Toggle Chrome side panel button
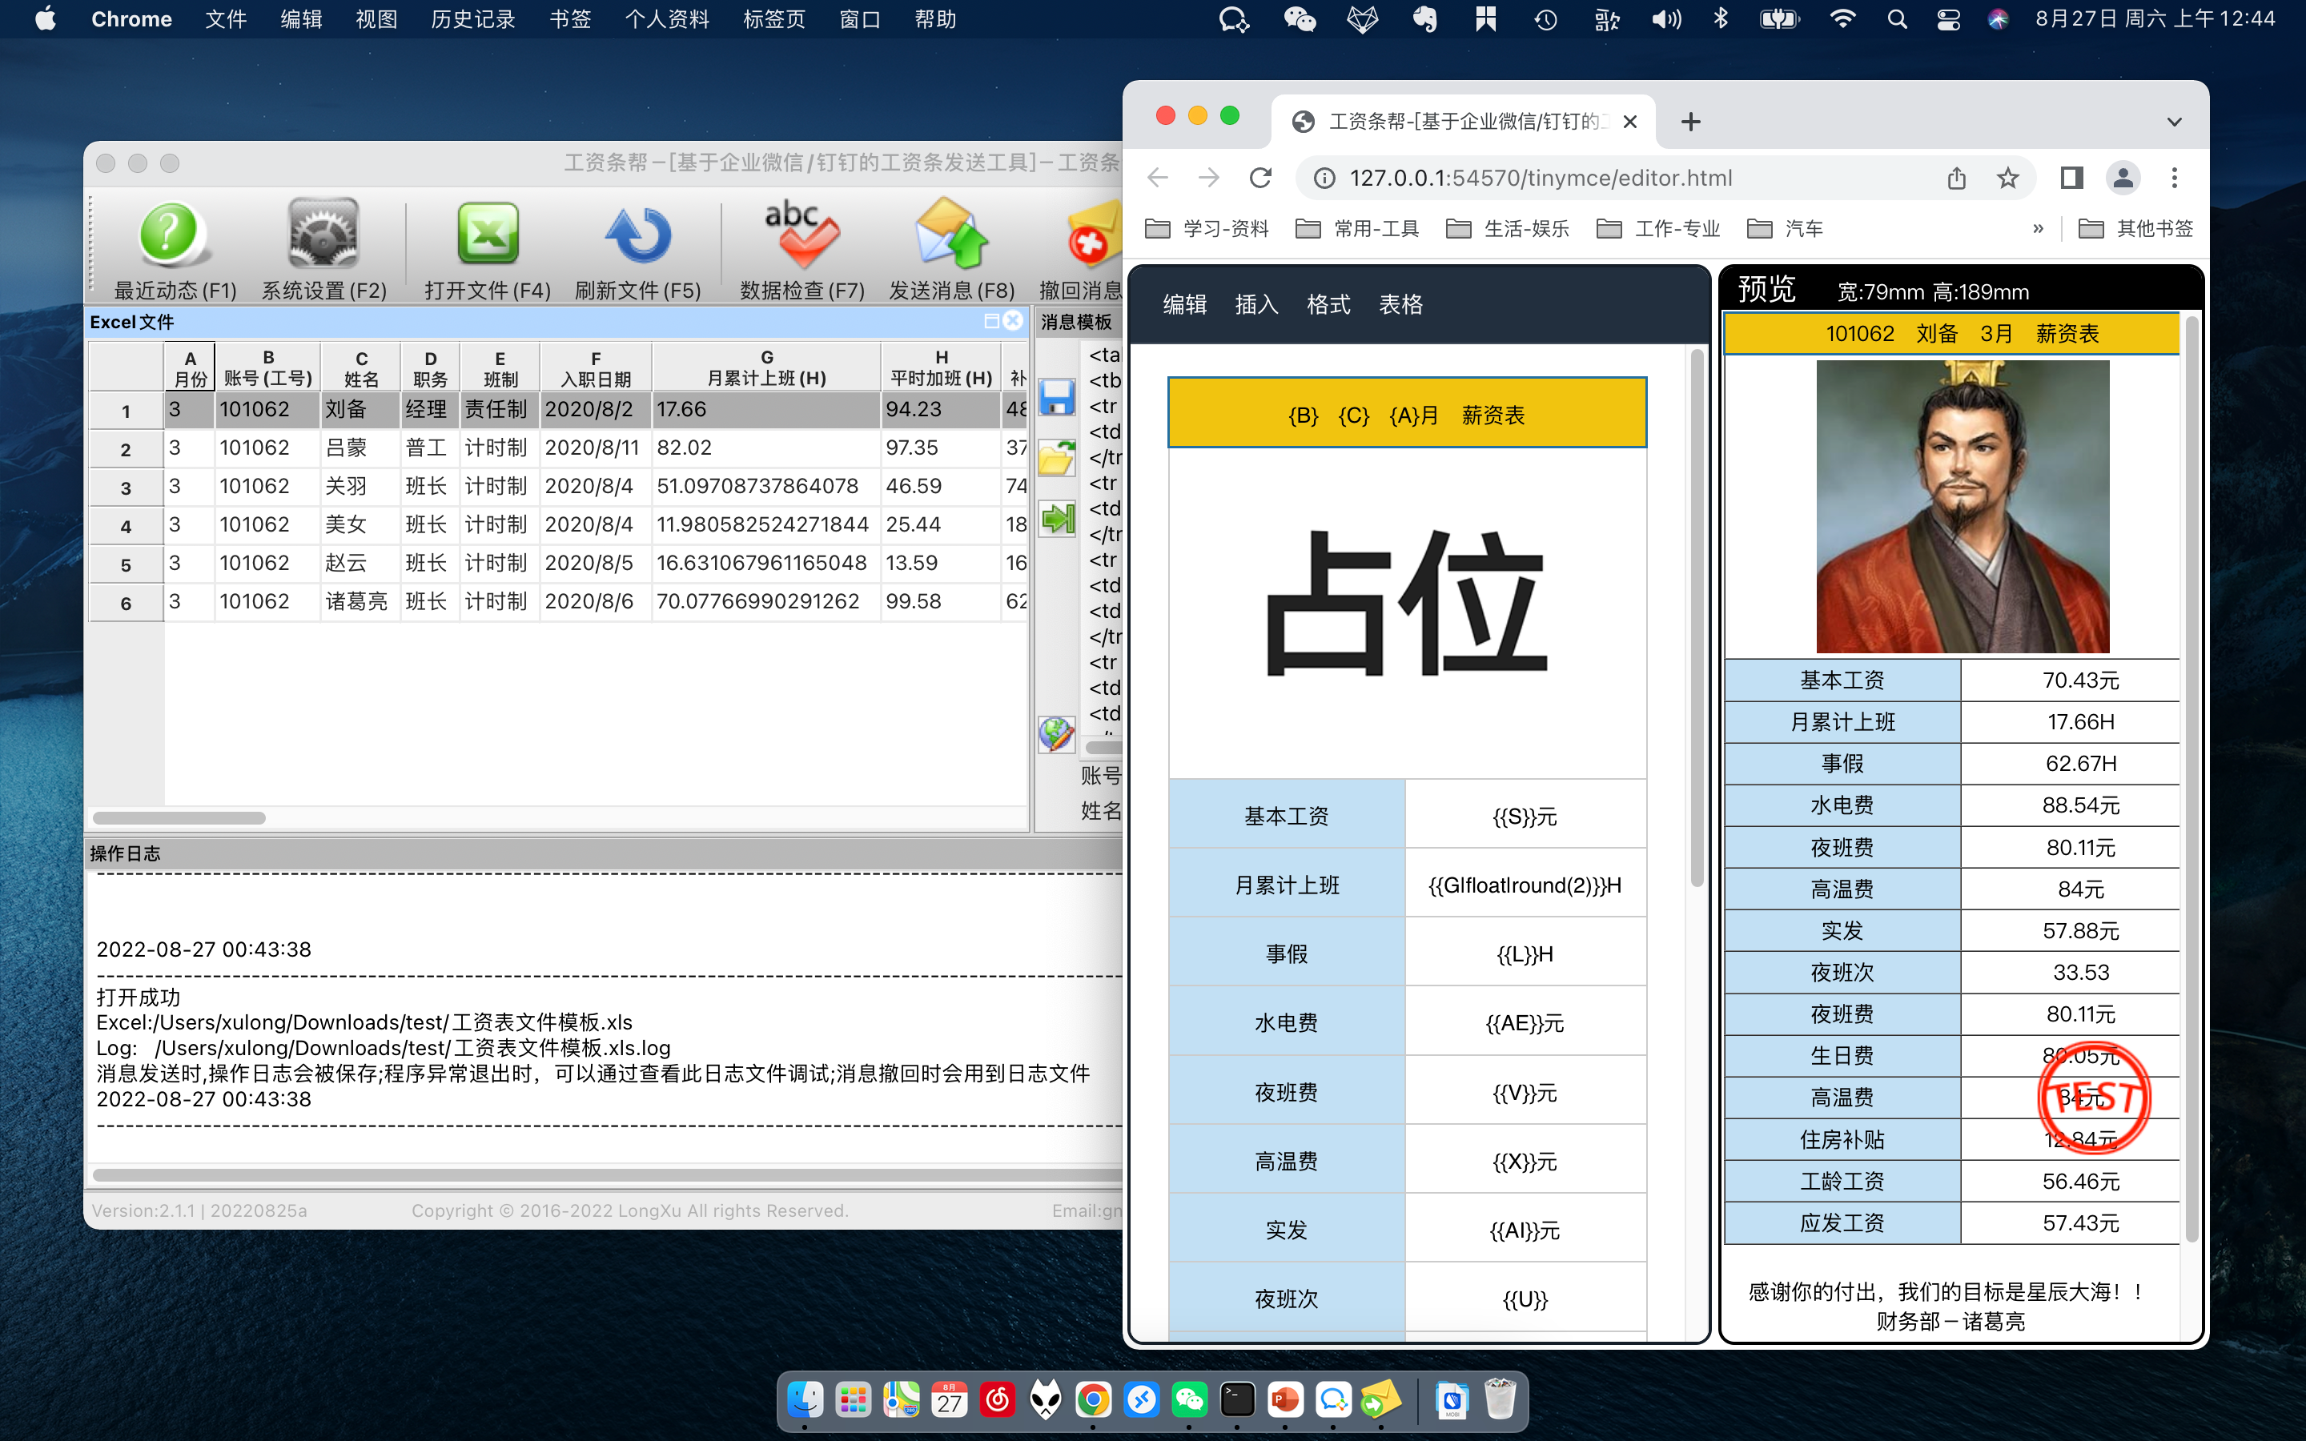Viewport: 2306px width, 1441px height. tap(2071, 179)
